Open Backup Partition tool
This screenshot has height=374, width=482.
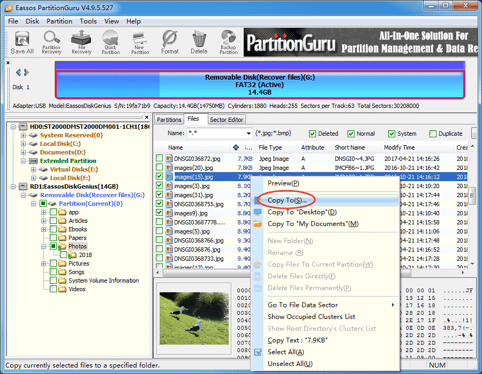click(228, 43)
